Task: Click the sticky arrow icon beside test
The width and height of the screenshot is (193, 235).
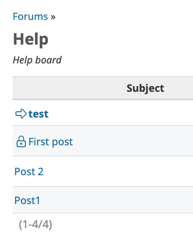Action: click(21, 114)
